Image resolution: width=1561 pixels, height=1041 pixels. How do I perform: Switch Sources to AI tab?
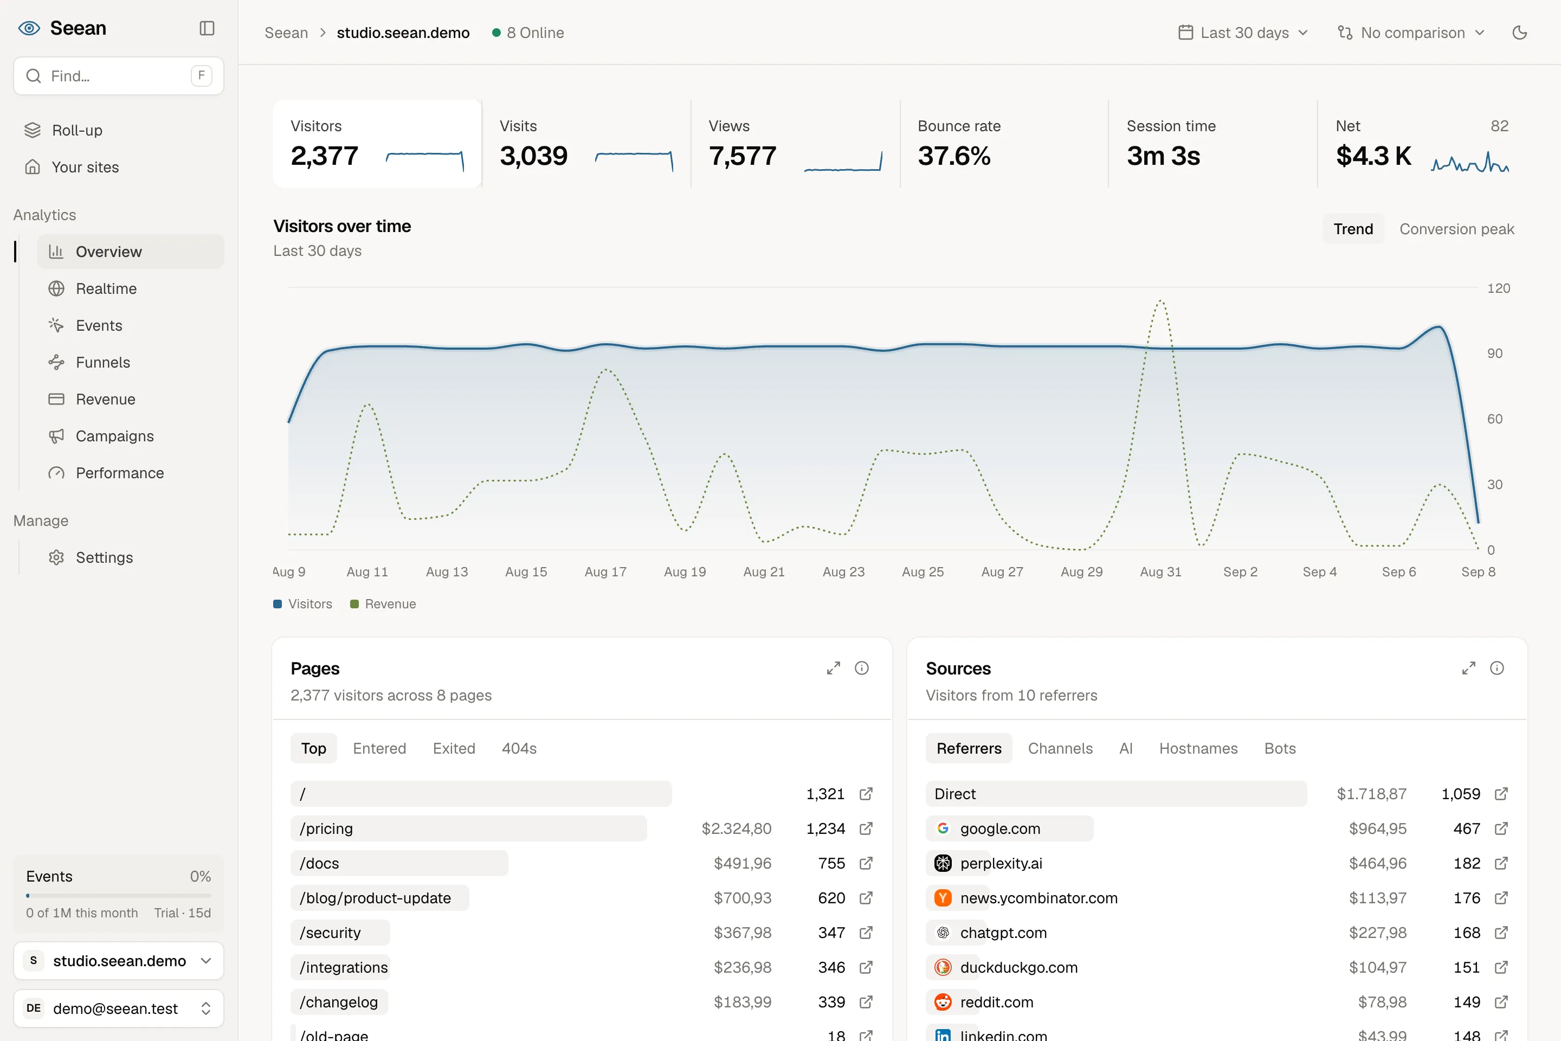tap(1126, 748)
